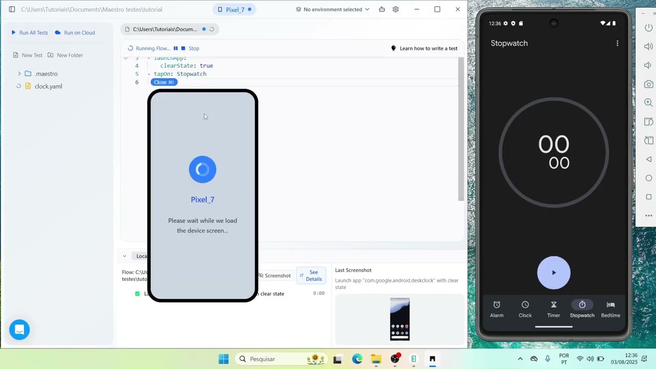Collapse the Local results panel chevron

pos(124,256)
